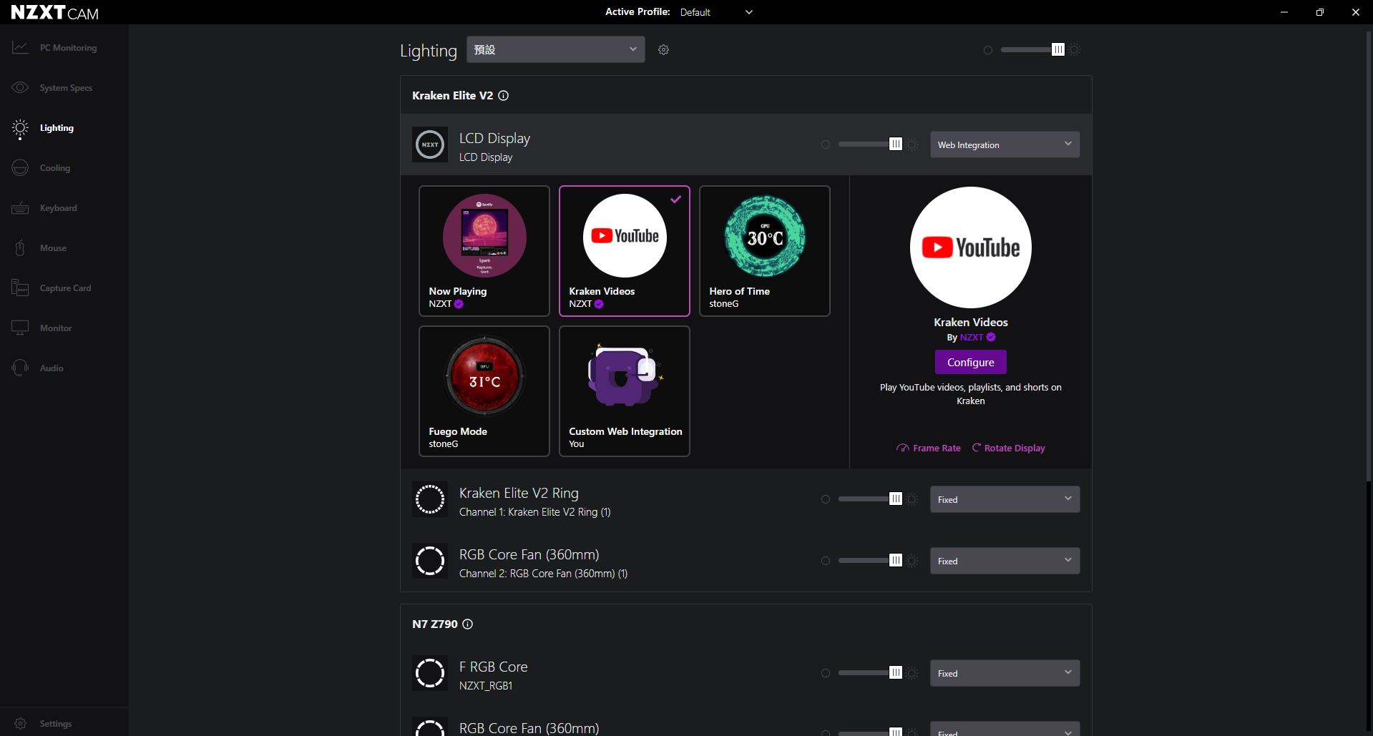This screenshot has width=1373, height=736.
Task: Click the NZXT author link under Kraken Videos
Action: (x=972, y=338)
